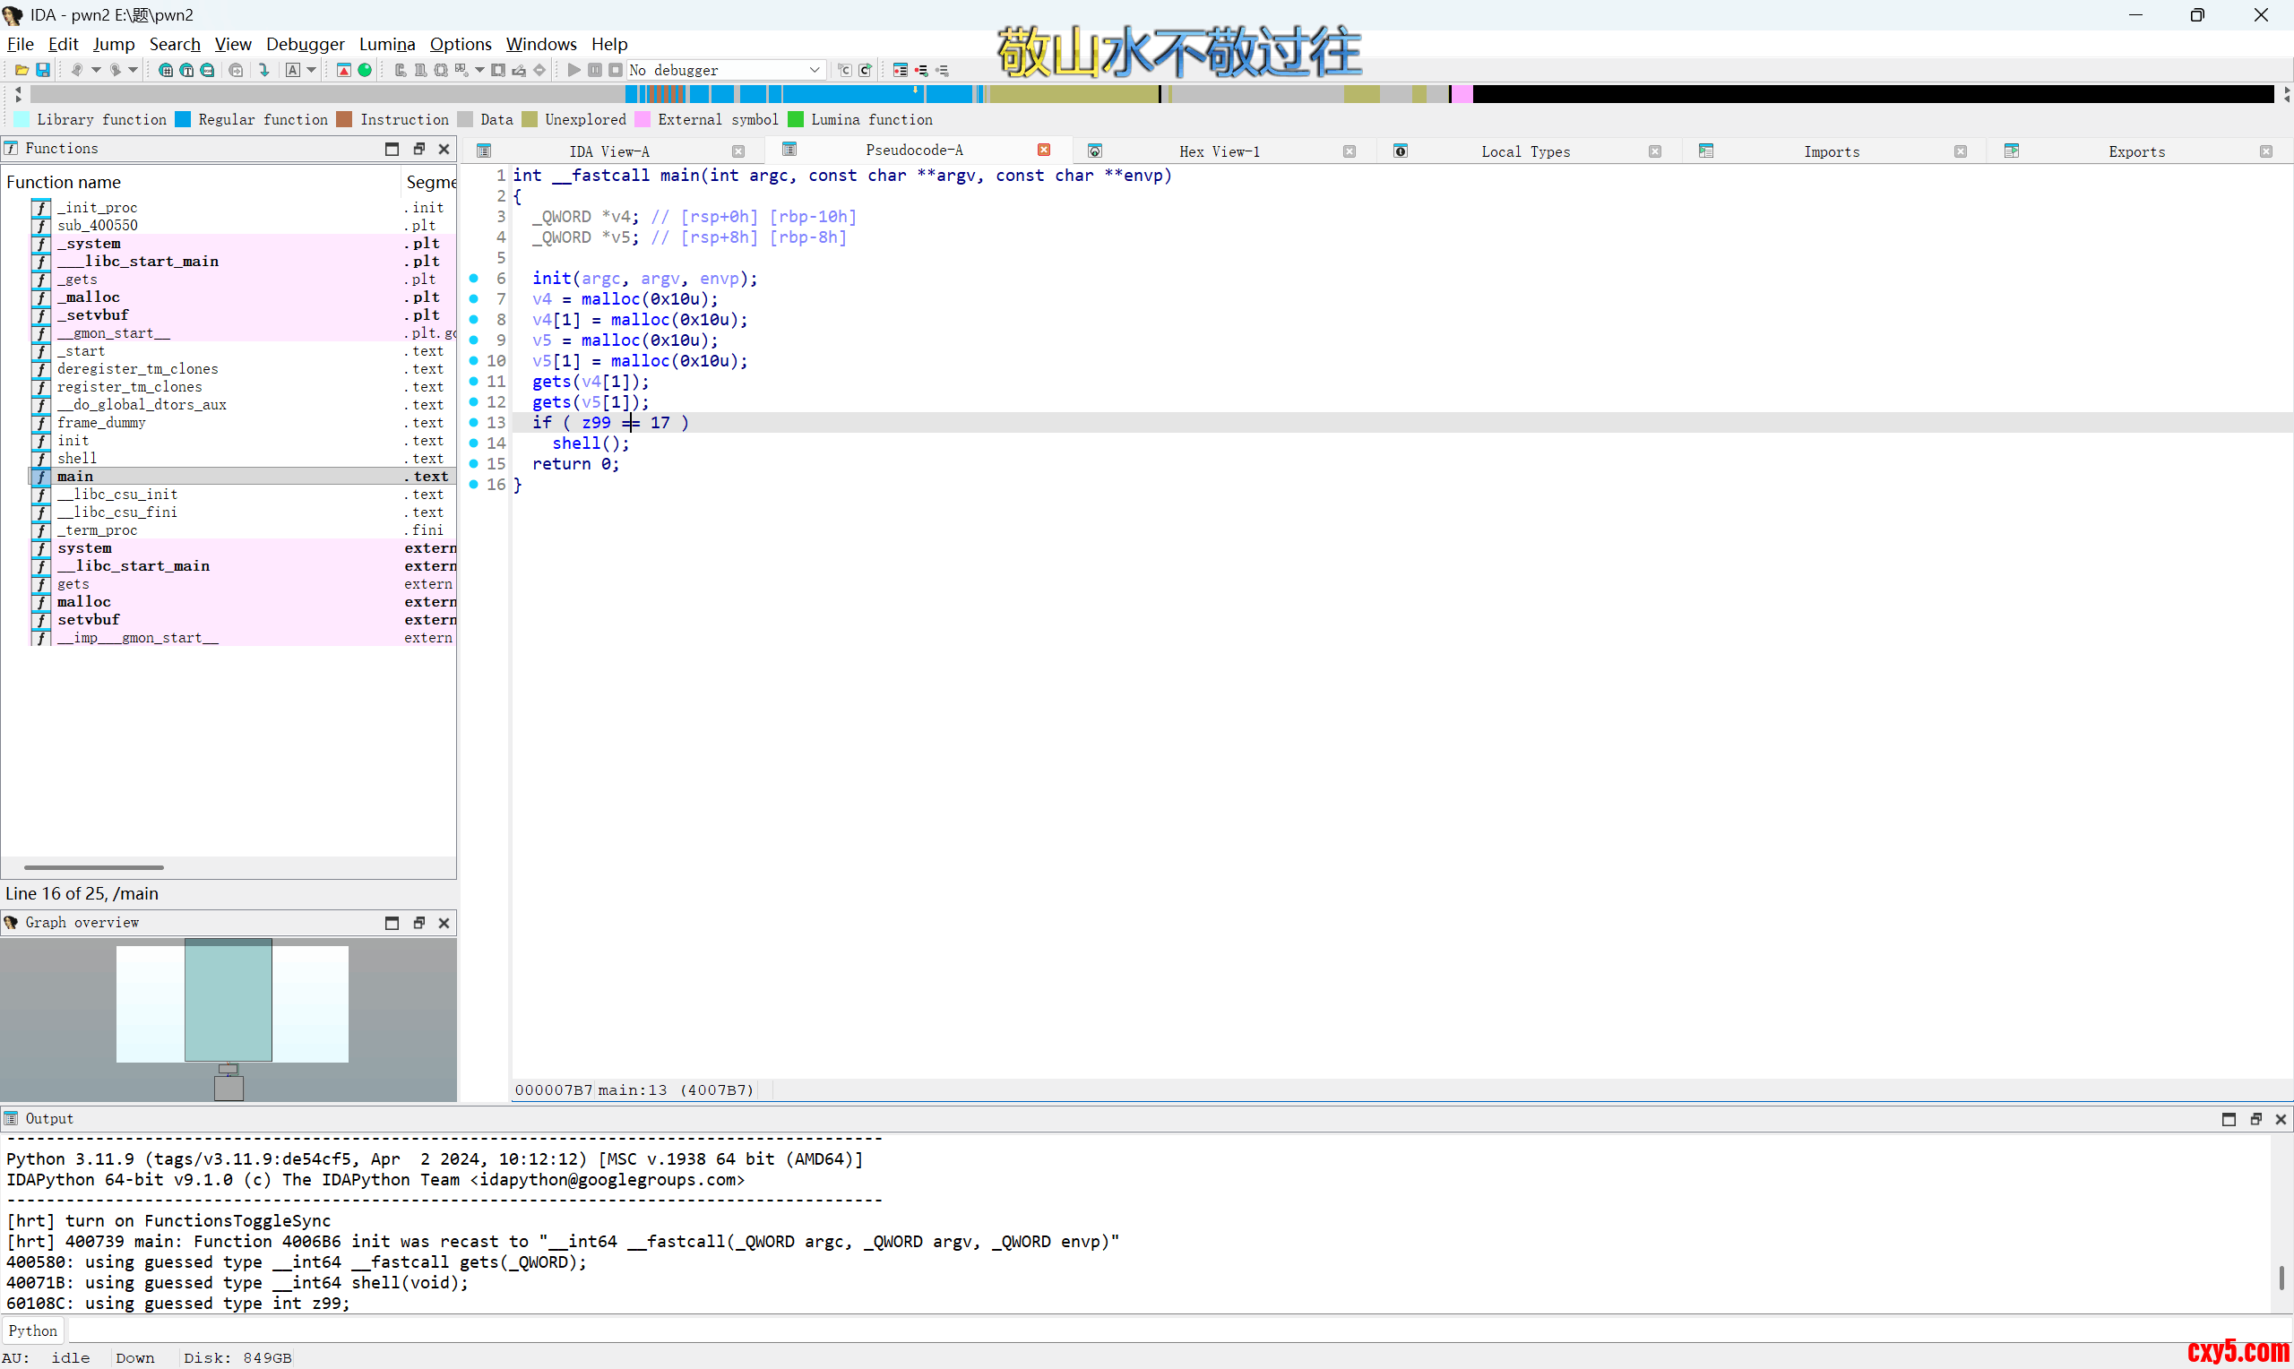The width and height of the screenshot is (2294, 1369).
Task: Click the Python console language button
Action: [32, 1330]
